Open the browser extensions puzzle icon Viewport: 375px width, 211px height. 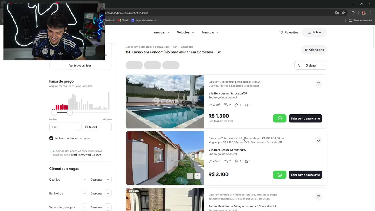pos(353,13)
